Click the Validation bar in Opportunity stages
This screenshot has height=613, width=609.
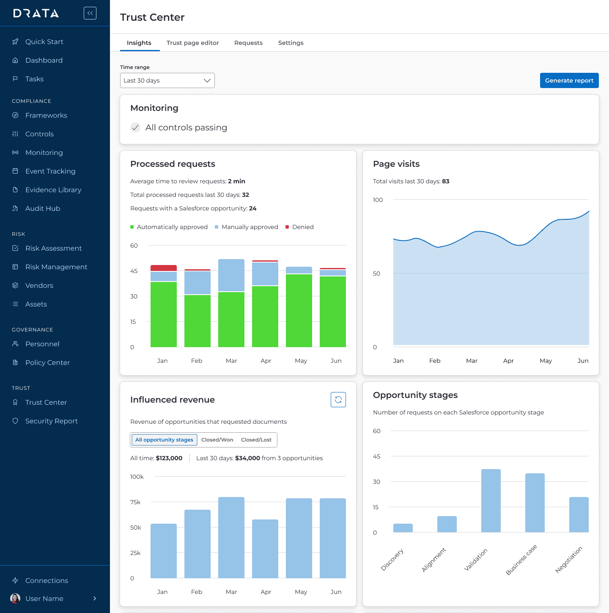tap(491, 500)
